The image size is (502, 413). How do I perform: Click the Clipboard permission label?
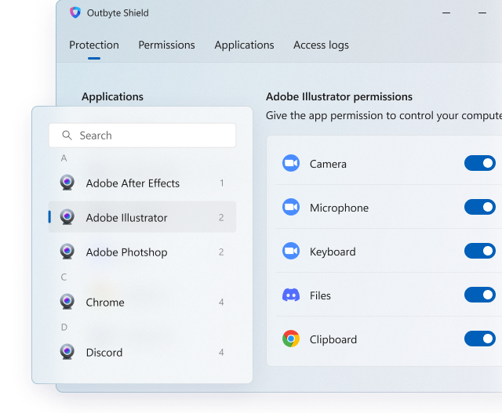pos(333,339)
